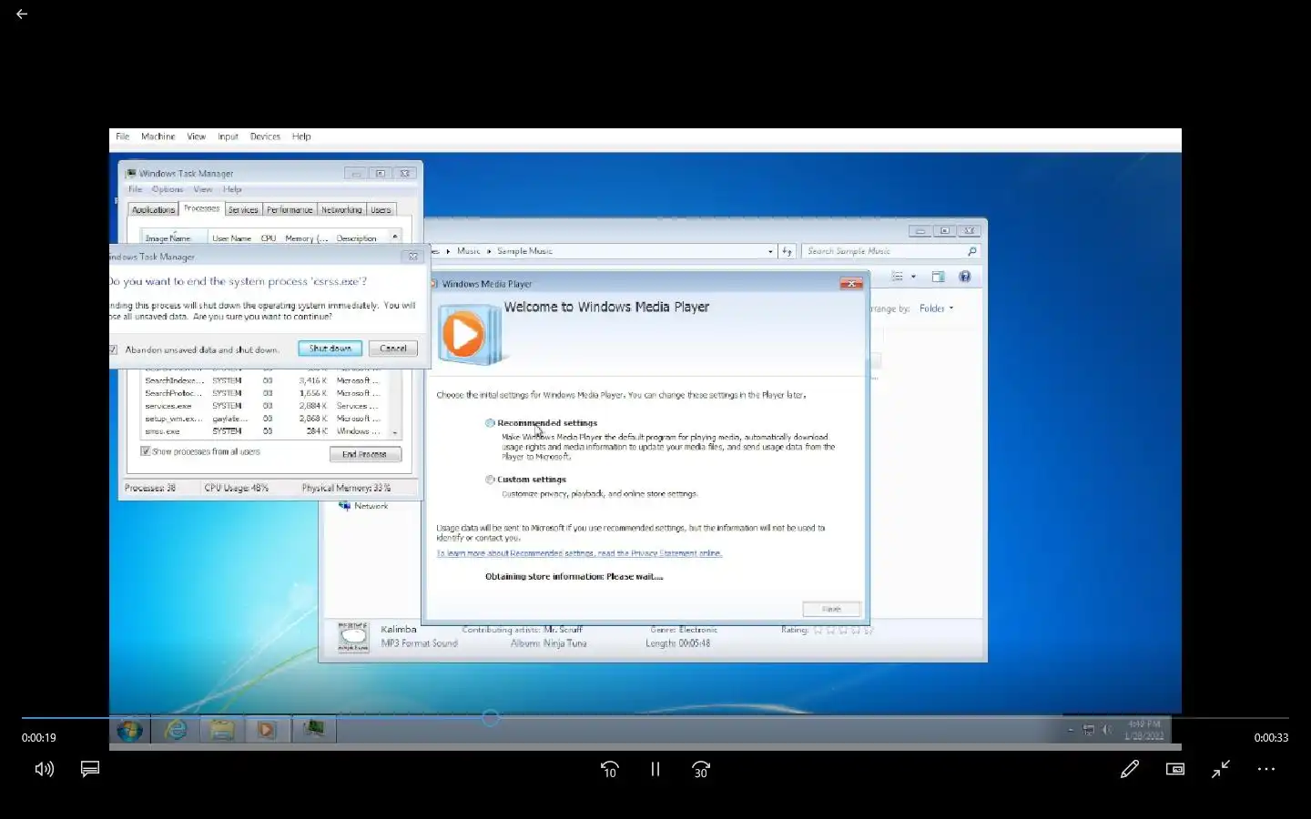Expand the Explorer address bar dropdown
The image size is (1311, 819).
click(x=770, y=251)
